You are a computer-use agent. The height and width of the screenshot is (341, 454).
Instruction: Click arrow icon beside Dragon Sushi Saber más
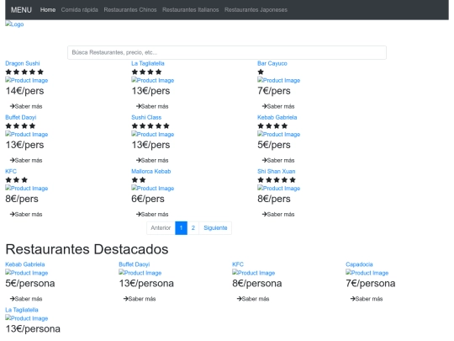click(x=12, y=106)
